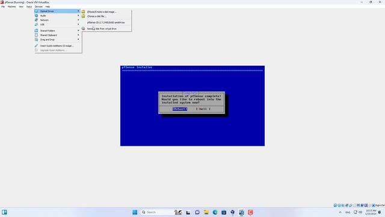Click the Shared Clipboard icon
This screenshot has height=217, width=385.
point(36,35)
